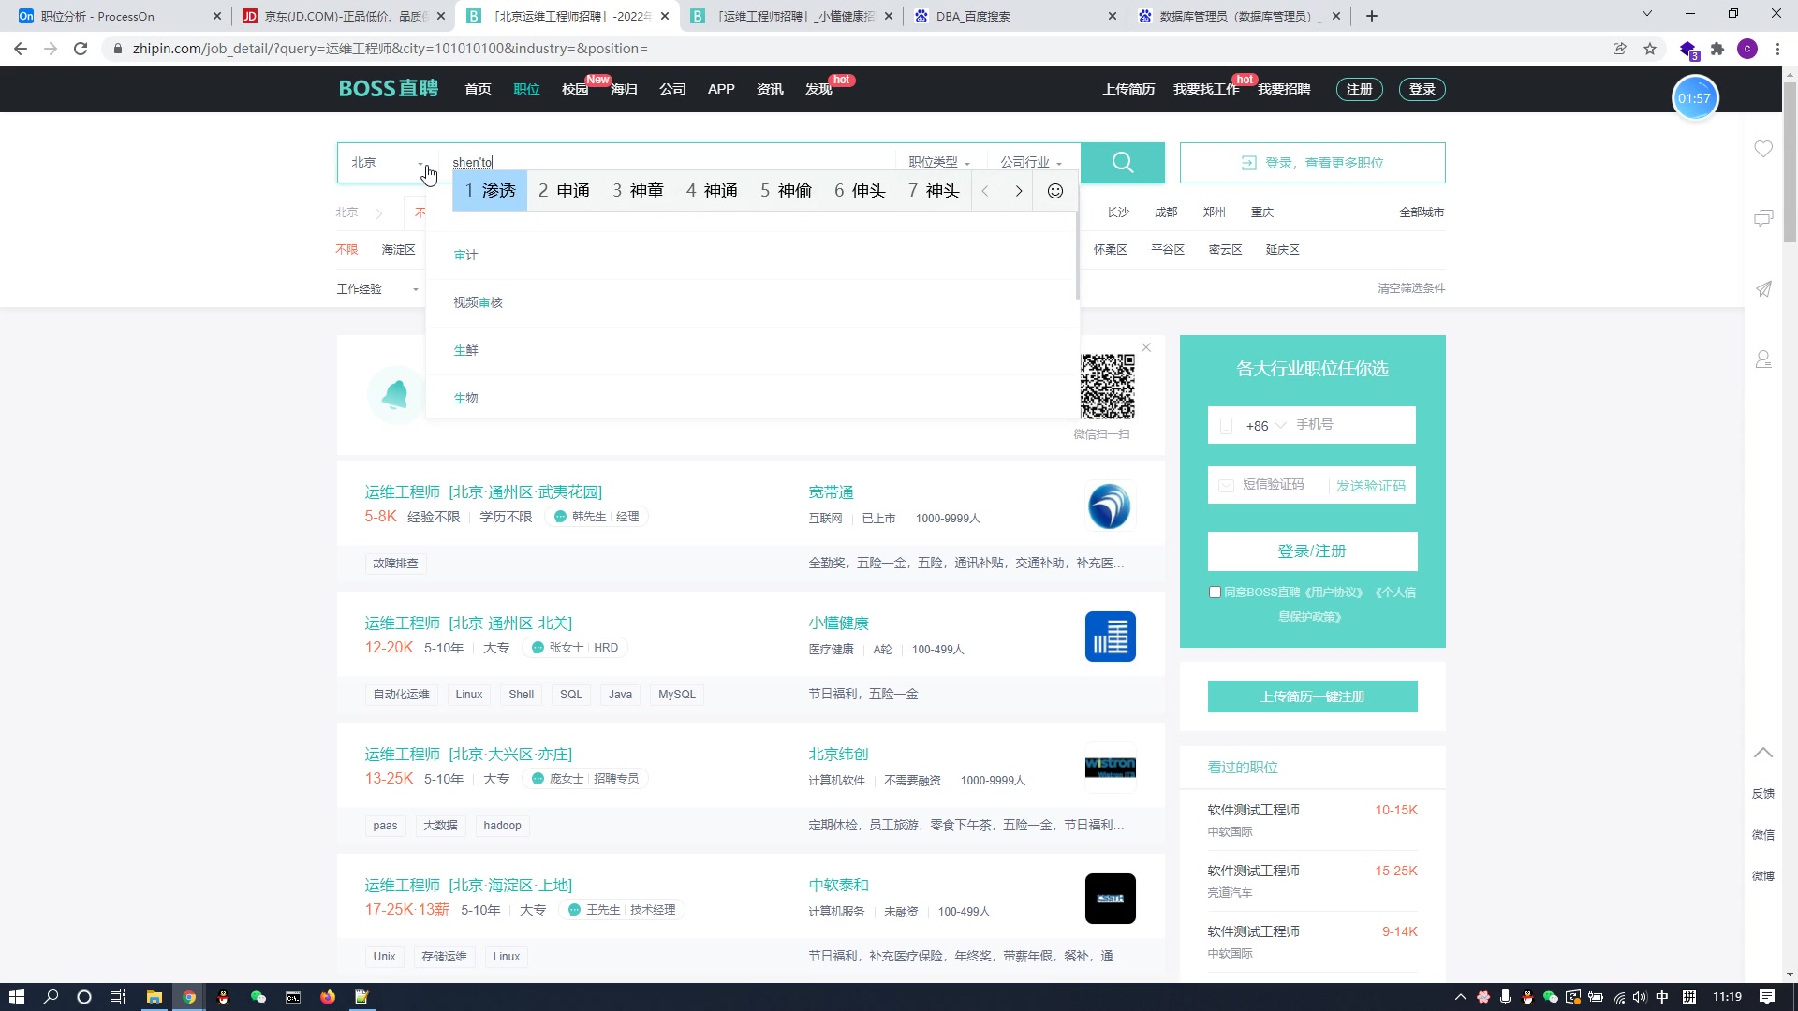Screen dimensions: 1798x1011
Task: Open APP in the top navigation
Action: (721, 89)
